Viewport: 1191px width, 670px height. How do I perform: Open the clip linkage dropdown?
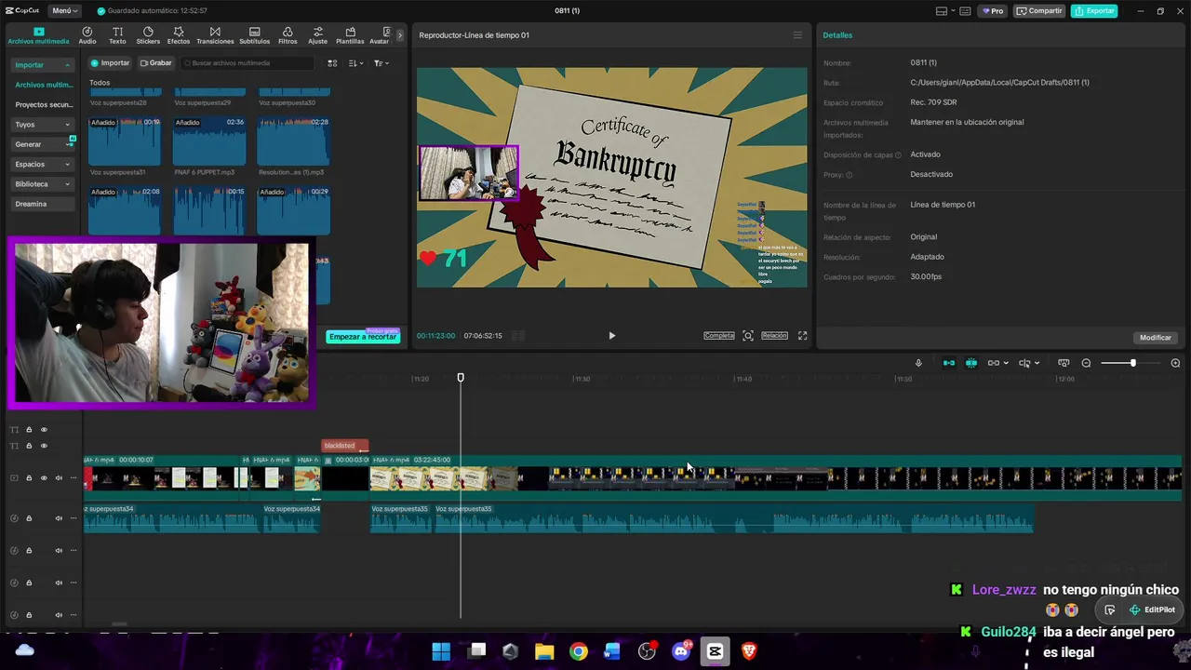point(997,363)
